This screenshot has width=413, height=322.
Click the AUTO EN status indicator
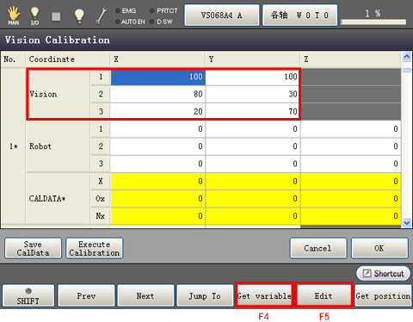coord(130,22)
